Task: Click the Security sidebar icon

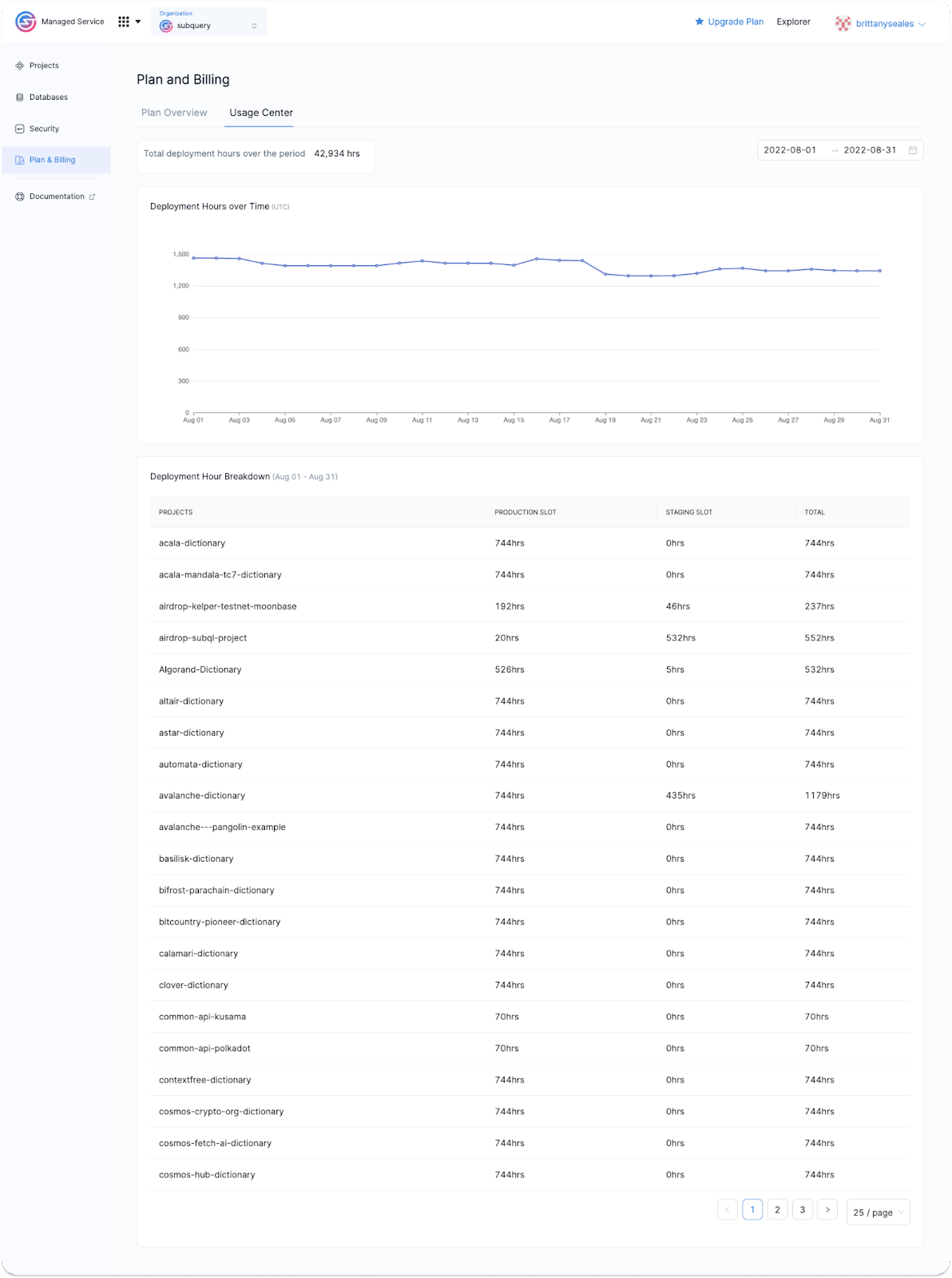Action: point(20,129)
